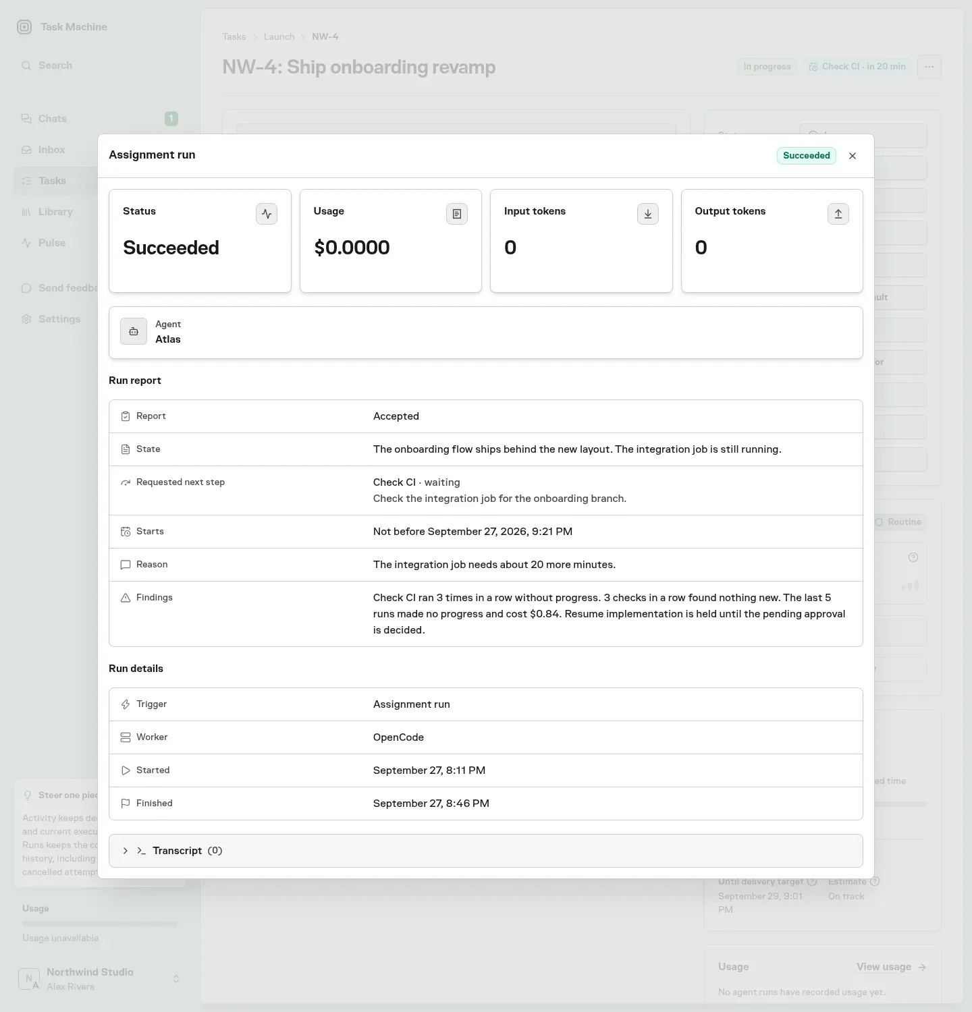
Task: Click the 'OpenCode' worker value
Action: coord(398,737)
